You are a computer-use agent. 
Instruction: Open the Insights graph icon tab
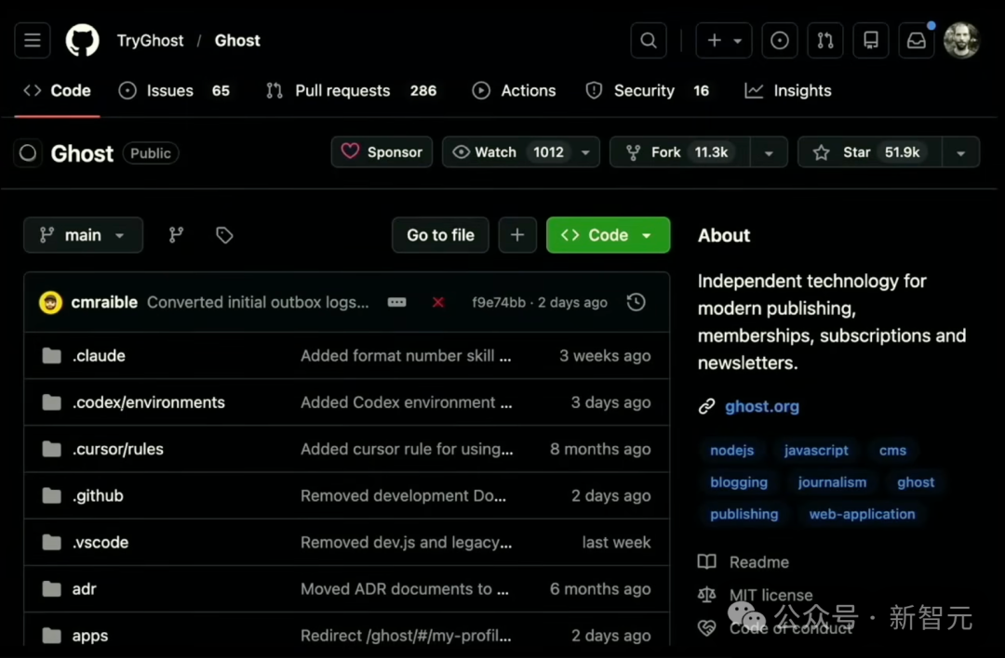[755, 90]
